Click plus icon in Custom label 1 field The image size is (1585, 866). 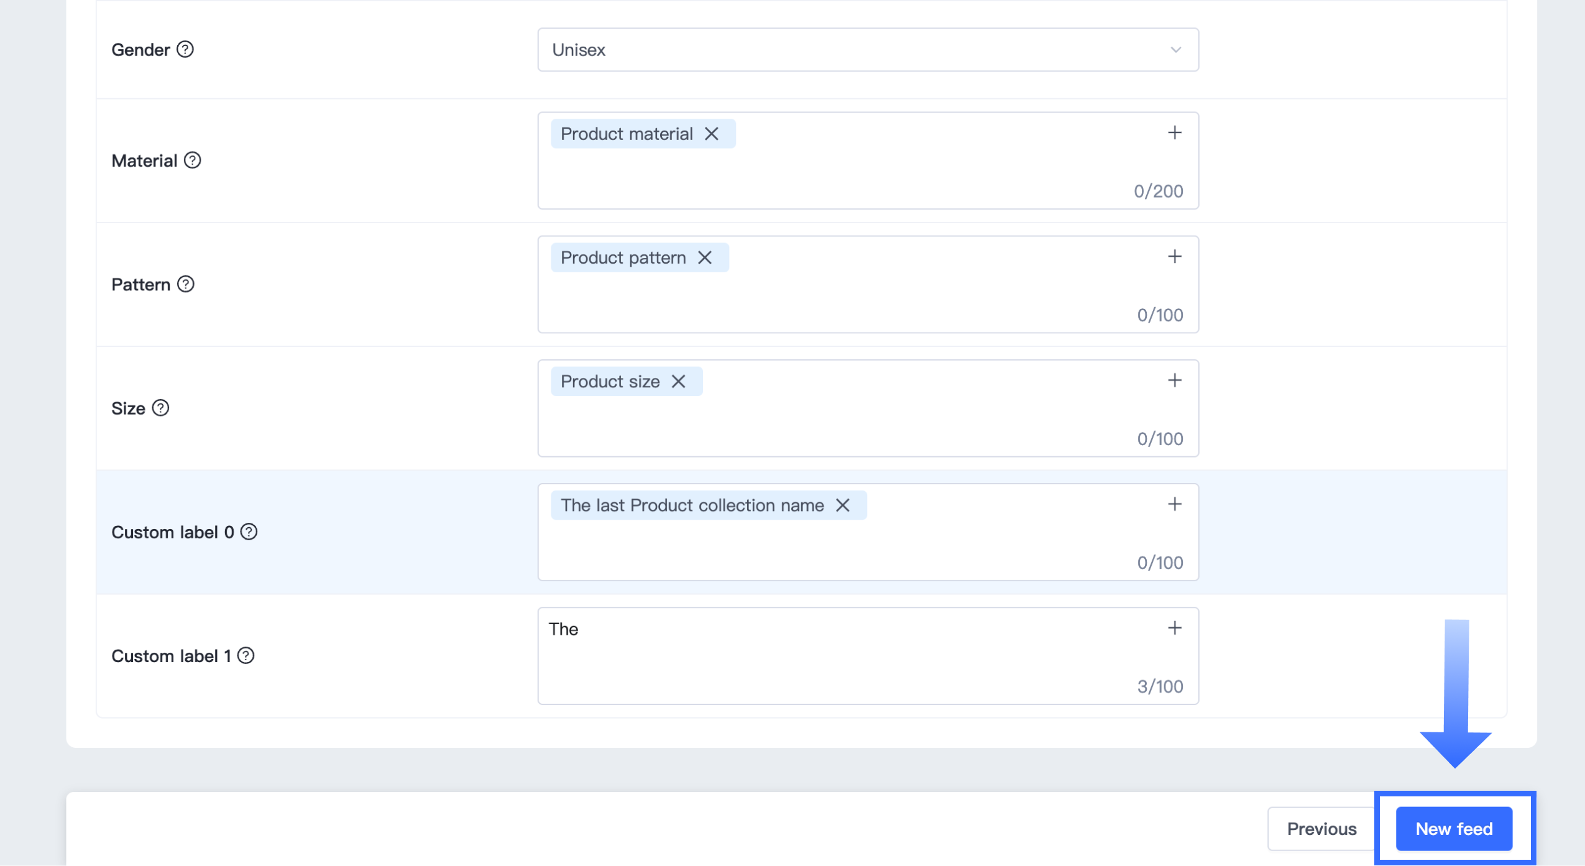1174,628
